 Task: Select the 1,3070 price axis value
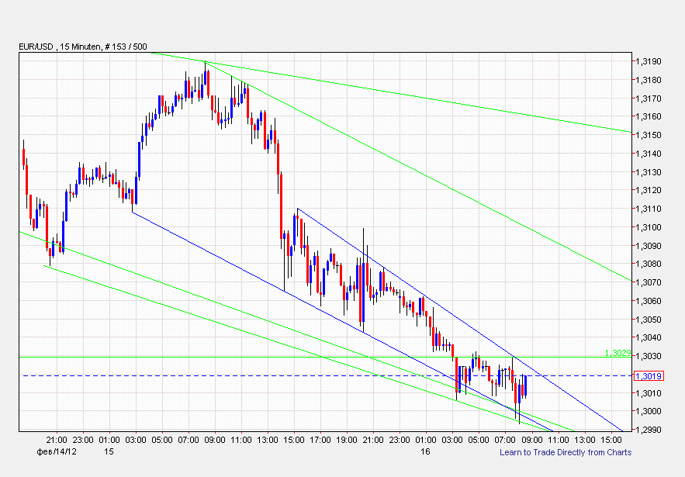pyautogui.click(x=649, y=282)
